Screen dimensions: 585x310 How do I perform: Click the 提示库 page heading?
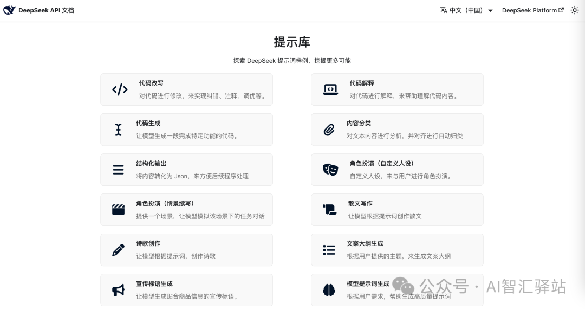(292, 42)
